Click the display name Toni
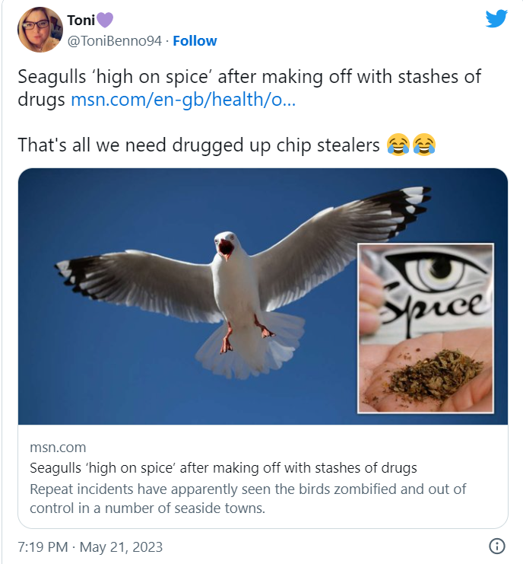The image size is (523, 564). (81, 20)
